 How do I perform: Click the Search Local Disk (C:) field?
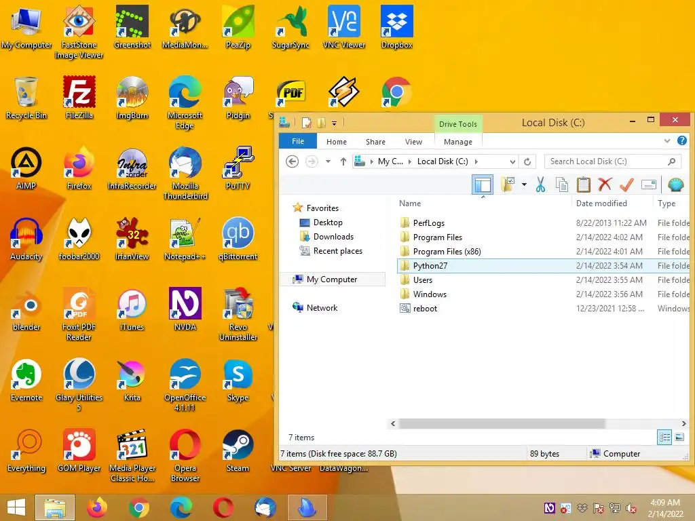click(613, 161)
